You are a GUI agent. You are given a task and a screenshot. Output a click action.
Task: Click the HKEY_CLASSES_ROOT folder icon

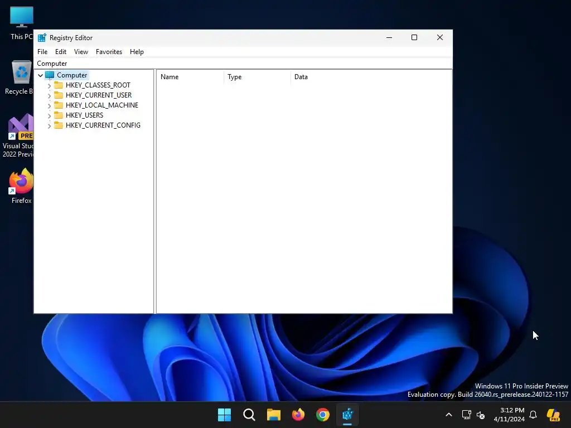[58, 85]
